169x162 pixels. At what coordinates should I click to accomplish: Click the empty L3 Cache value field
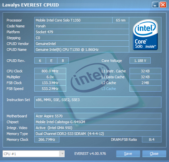pyautogui.click(x=146, y=89)
